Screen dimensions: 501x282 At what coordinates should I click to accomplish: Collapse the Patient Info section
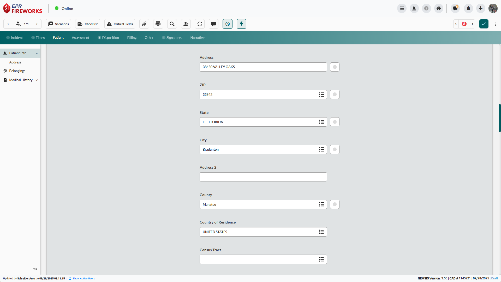tap(37, 53)
